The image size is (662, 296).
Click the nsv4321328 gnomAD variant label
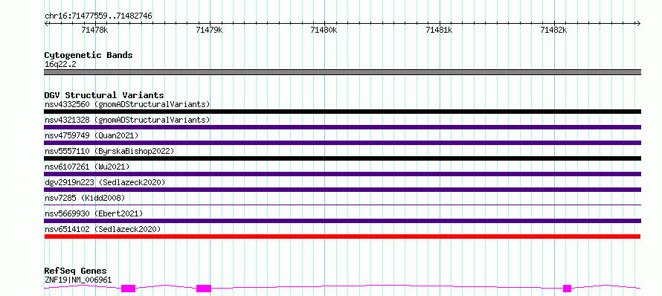coord(127,120)
